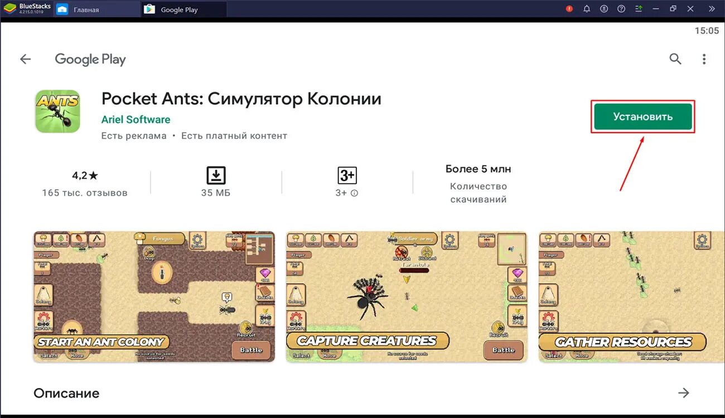Viewport: 725px width, 418px height.
Task: Click the Более 5 млн downloads text
Action: [478, 169]
